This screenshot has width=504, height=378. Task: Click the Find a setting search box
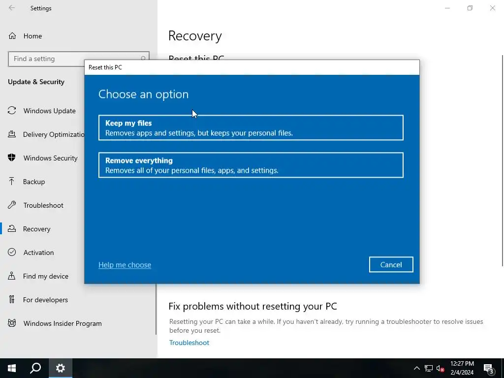[x=79, y=59]
